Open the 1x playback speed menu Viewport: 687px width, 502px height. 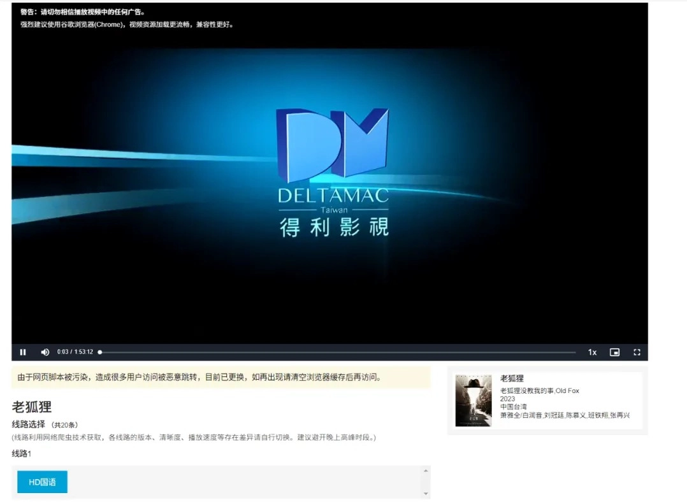[x=592, y=352]
